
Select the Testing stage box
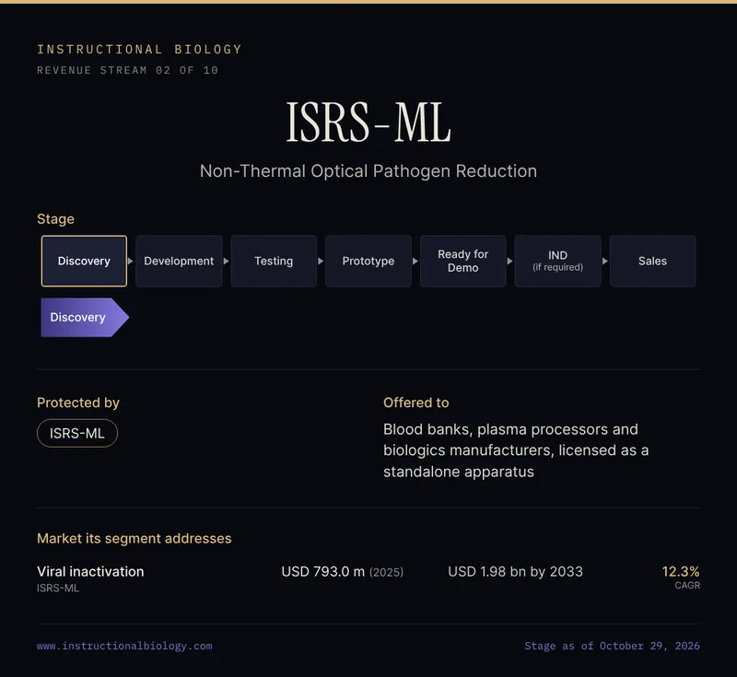point(274,262)
